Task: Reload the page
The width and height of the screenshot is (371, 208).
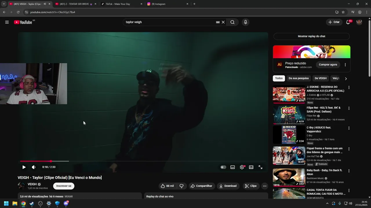Action: (x=18, y=12)
